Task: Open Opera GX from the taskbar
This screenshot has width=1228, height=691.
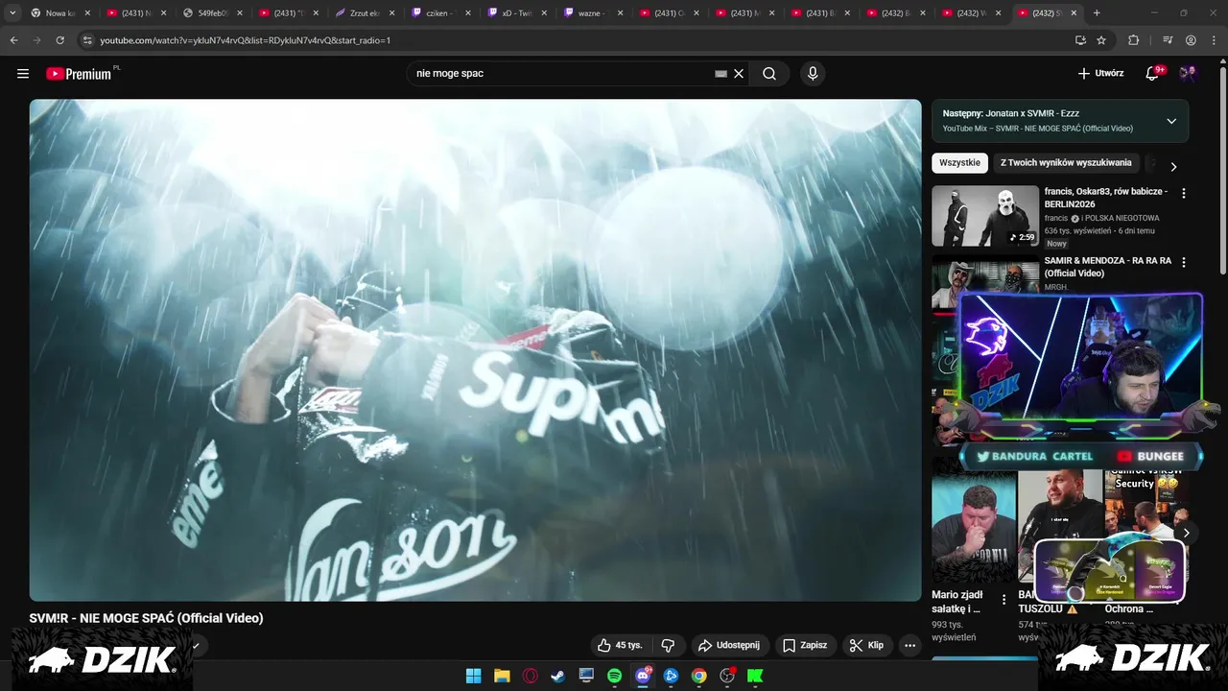Action: click(530, 676)
